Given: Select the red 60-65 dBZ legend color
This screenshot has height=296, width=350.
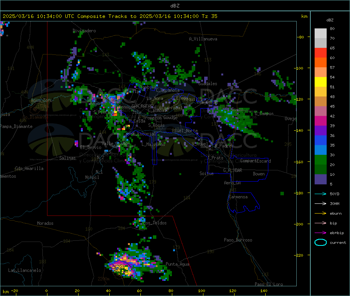Looking at the screenshot, I should [x=320, y=53].
